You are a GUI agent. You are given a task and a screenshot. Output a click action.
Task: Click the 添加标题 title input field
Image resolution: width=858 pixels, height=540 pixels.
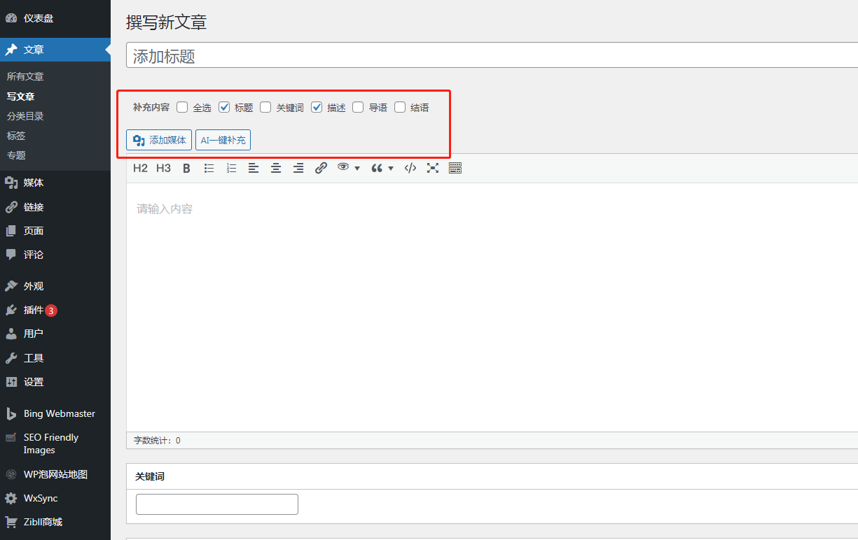point(490,57)
